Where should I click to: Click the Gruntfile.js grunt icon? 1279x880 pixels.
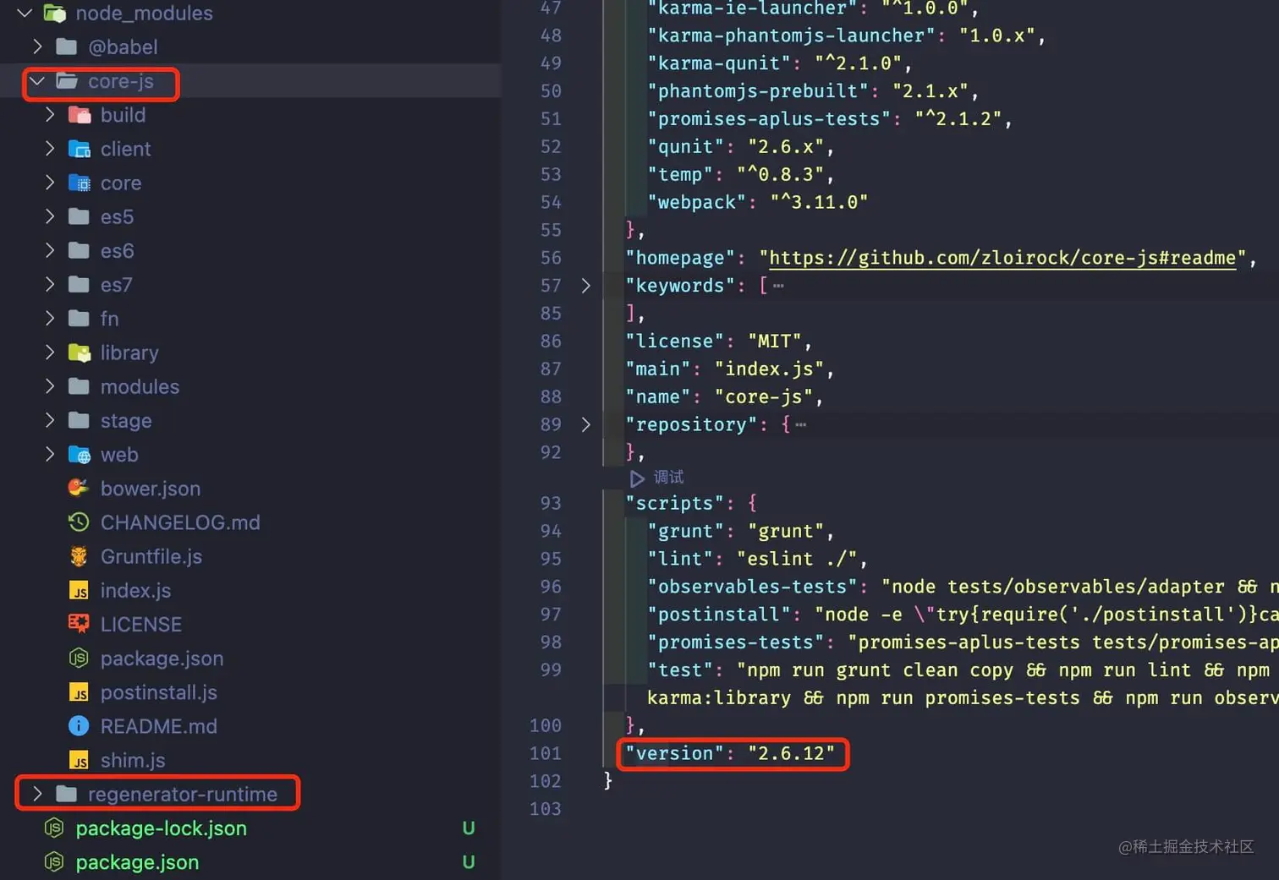click(x=79, y=556)
